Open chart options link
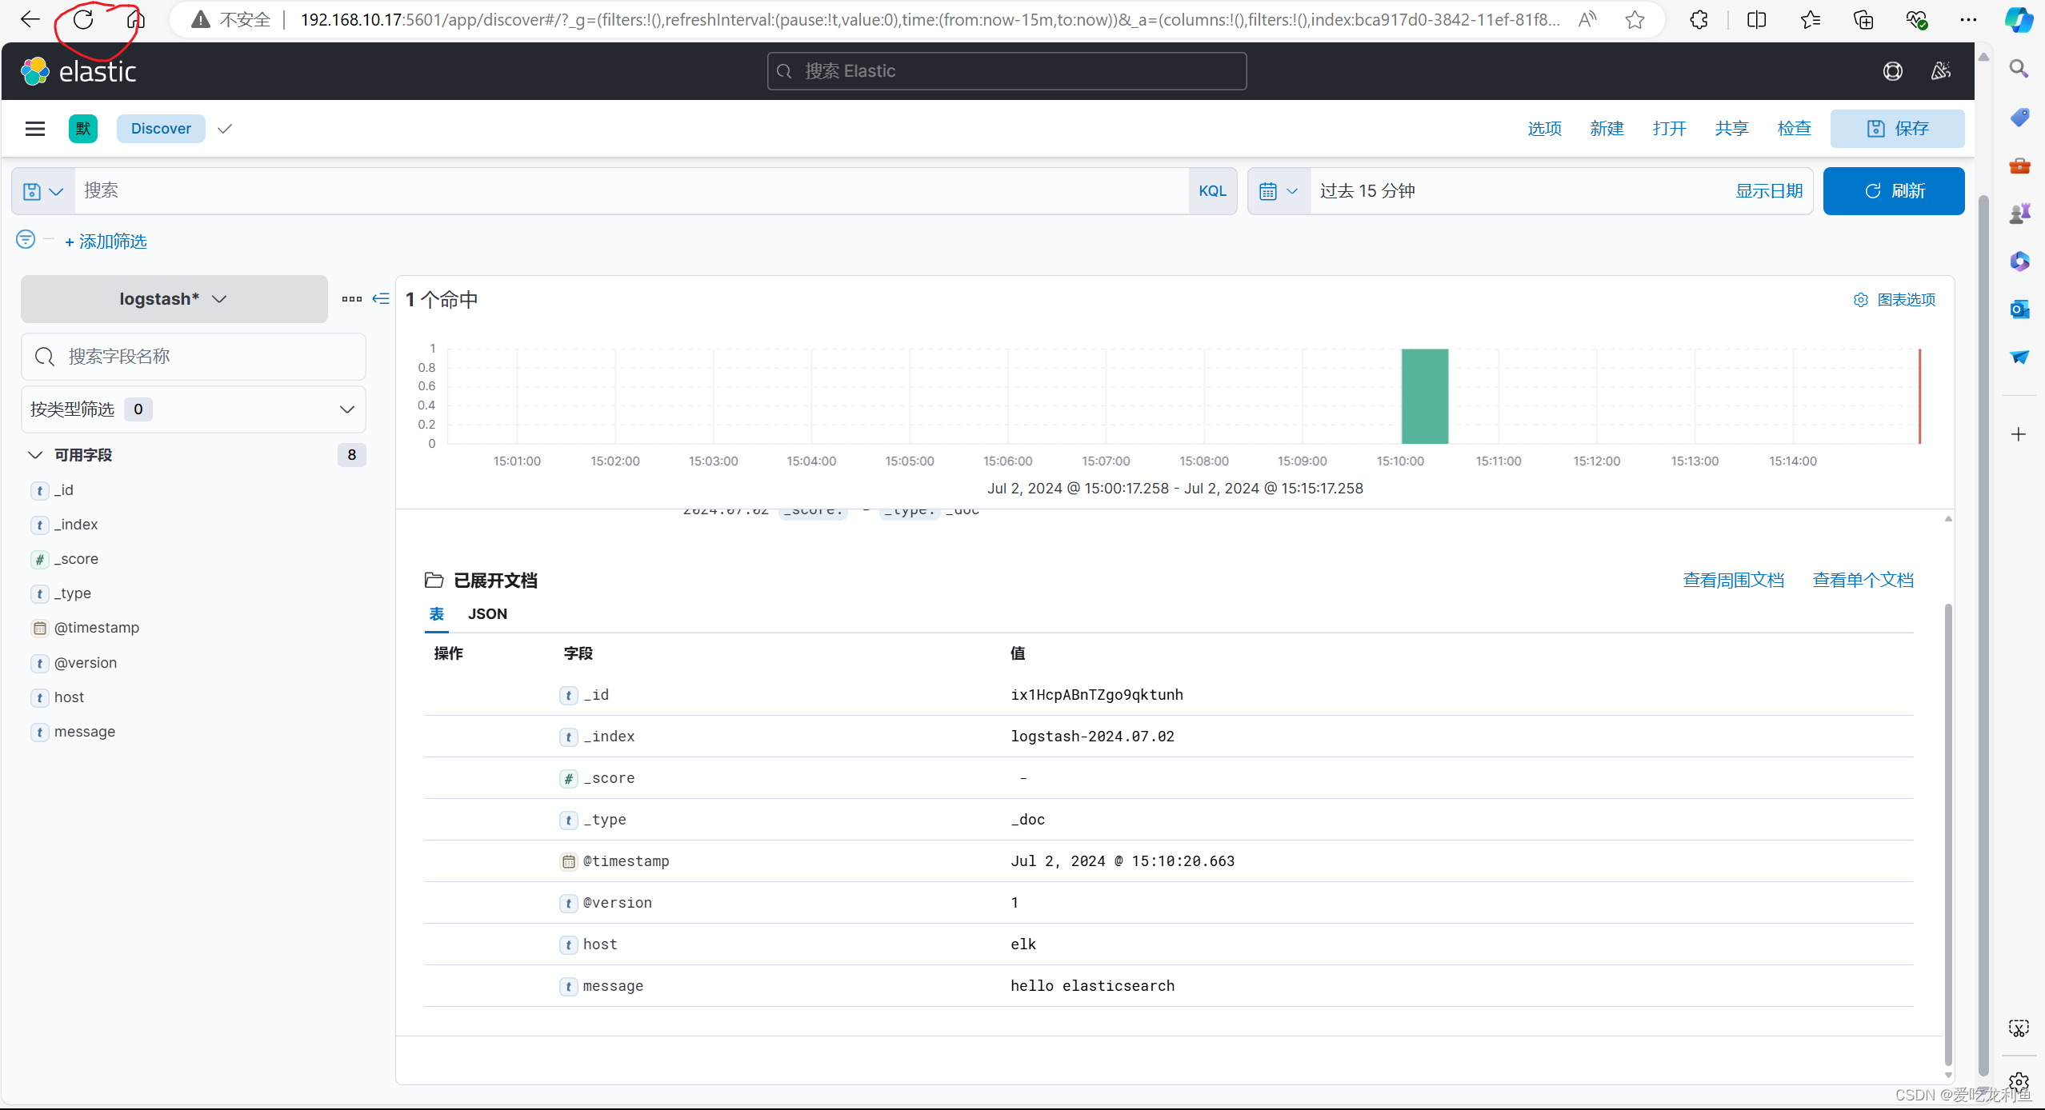Viewport: 2045px width, 1110px height. tap(1894, 300)
